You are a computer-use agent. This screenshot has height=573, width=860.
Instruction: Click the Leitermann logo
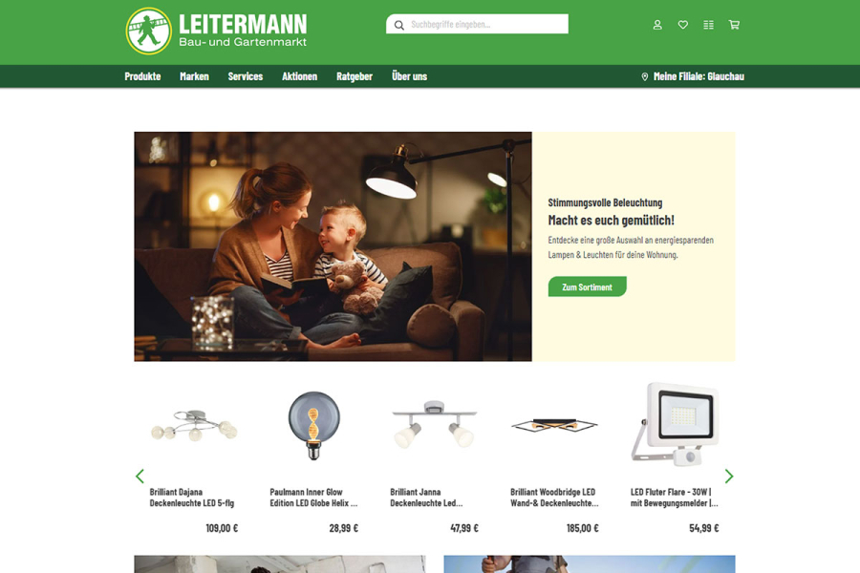point(216,31)
